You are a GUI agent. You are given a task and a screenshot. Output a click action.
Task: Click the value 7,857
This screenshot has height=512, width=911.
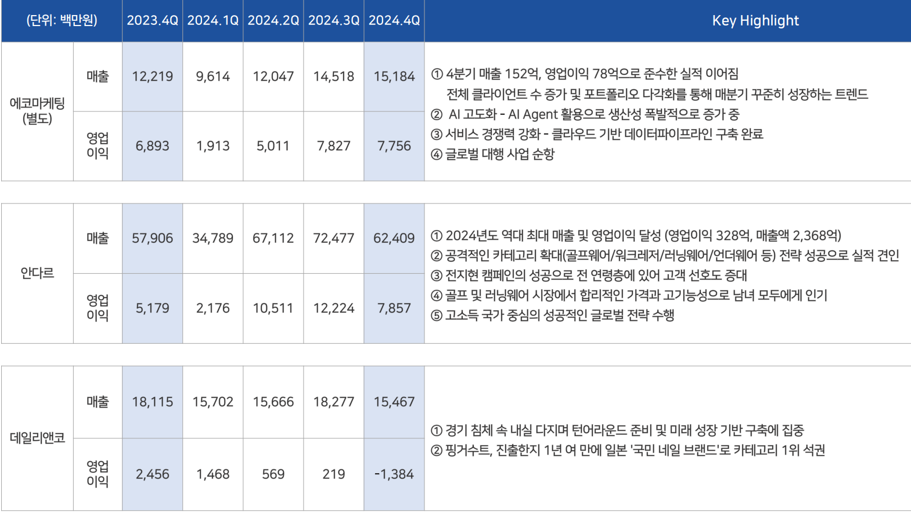tap(394, 308)
